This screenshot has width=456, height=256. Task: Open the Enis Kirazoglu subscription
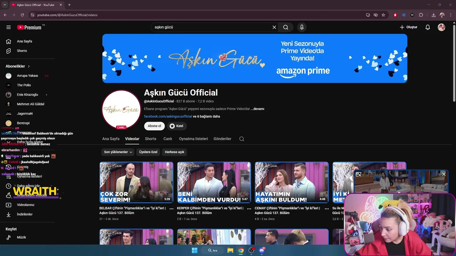(x=28, y=95)
